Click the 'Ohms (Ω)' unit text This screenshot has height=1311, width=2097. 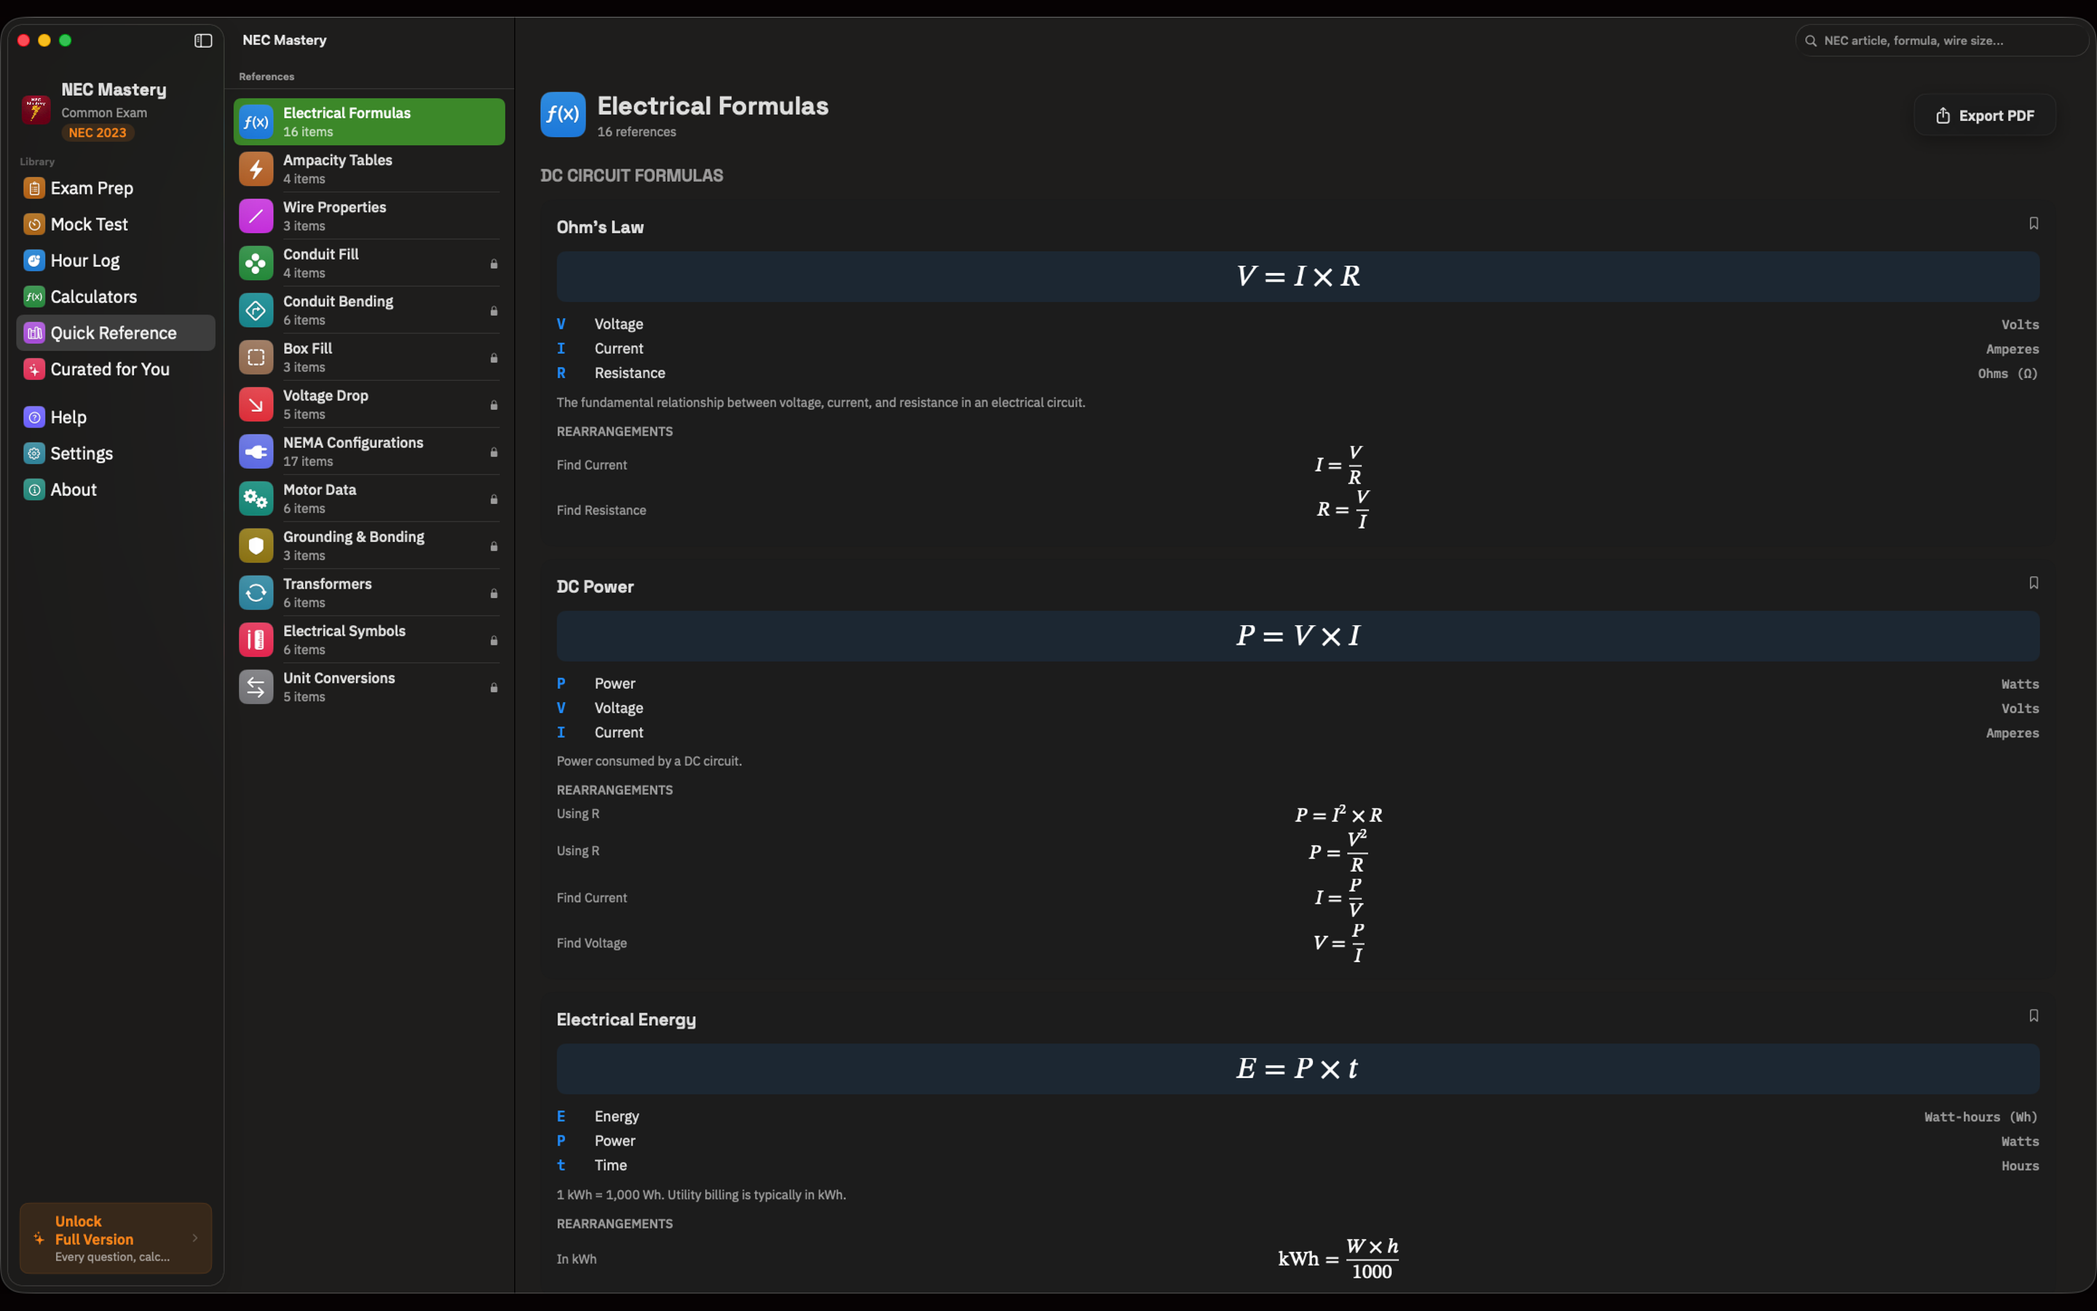click(x=2007, y=374)
